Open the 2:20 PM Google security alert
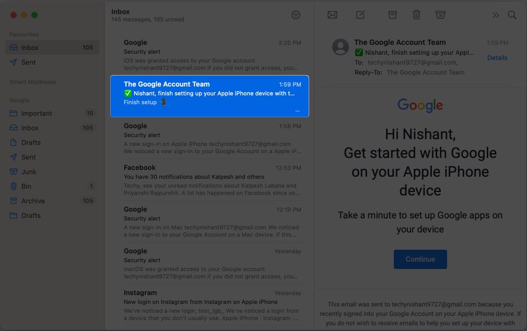Screen dimensions: 527x331 (x=210, y=55)
